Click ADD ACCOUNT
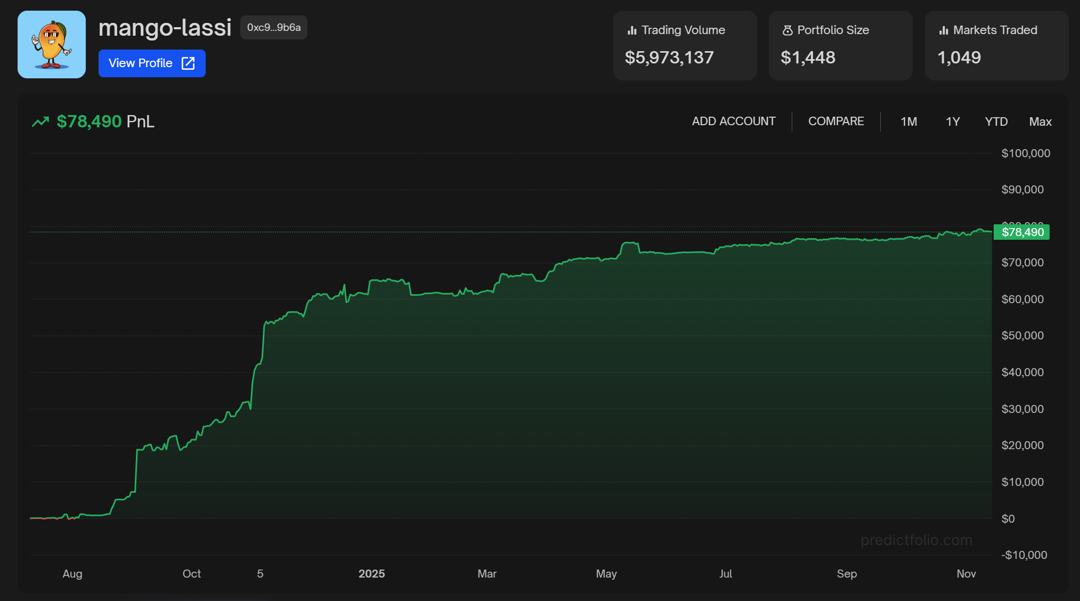 pos(733,121)
